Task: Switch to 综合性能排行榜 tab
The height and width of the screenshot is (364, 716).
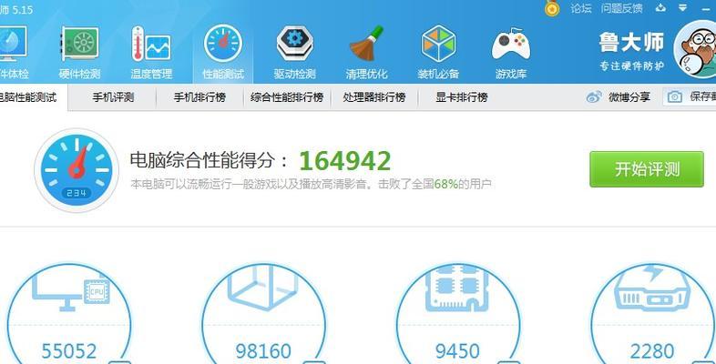Action: [x=287, y=97]
